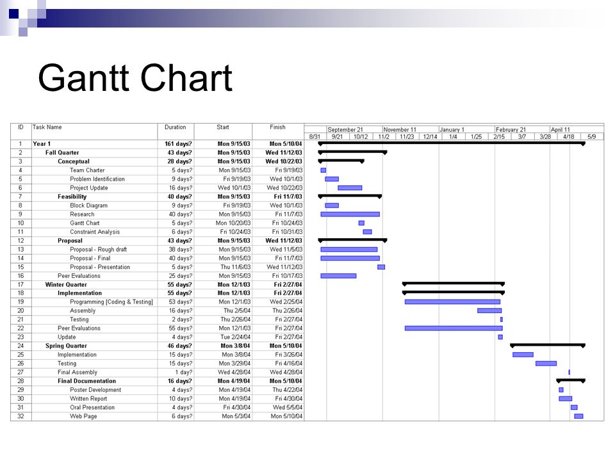Click the 'Written Report' task name
Image resolution: width=615 pixels, height=461 pixels.
pos(88,399)
